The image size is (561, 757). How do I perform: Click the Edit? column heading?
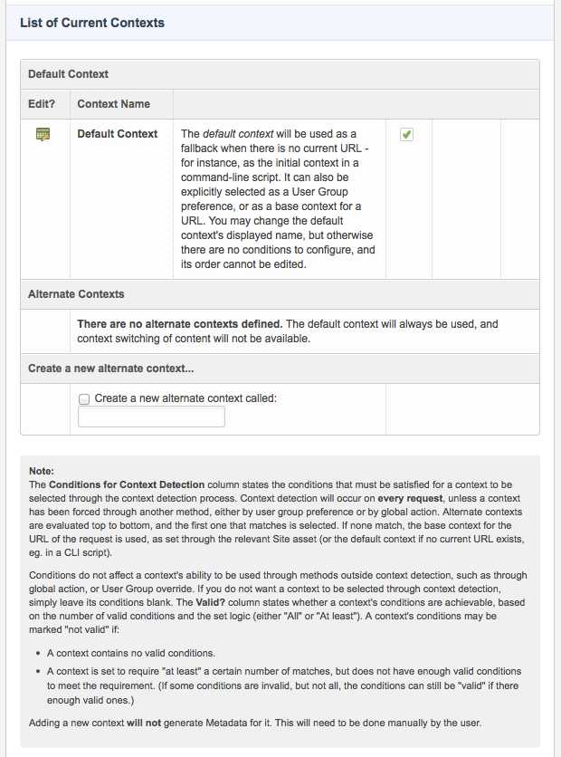click(x=41, y=103)
